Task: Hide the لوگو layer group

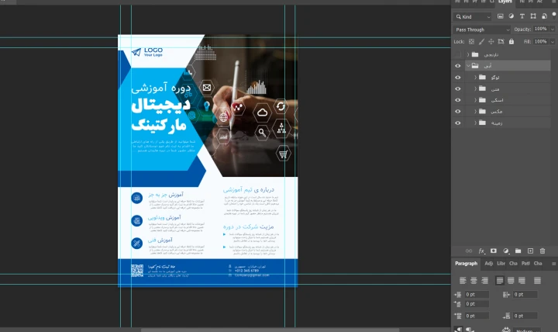Action: 457,78
